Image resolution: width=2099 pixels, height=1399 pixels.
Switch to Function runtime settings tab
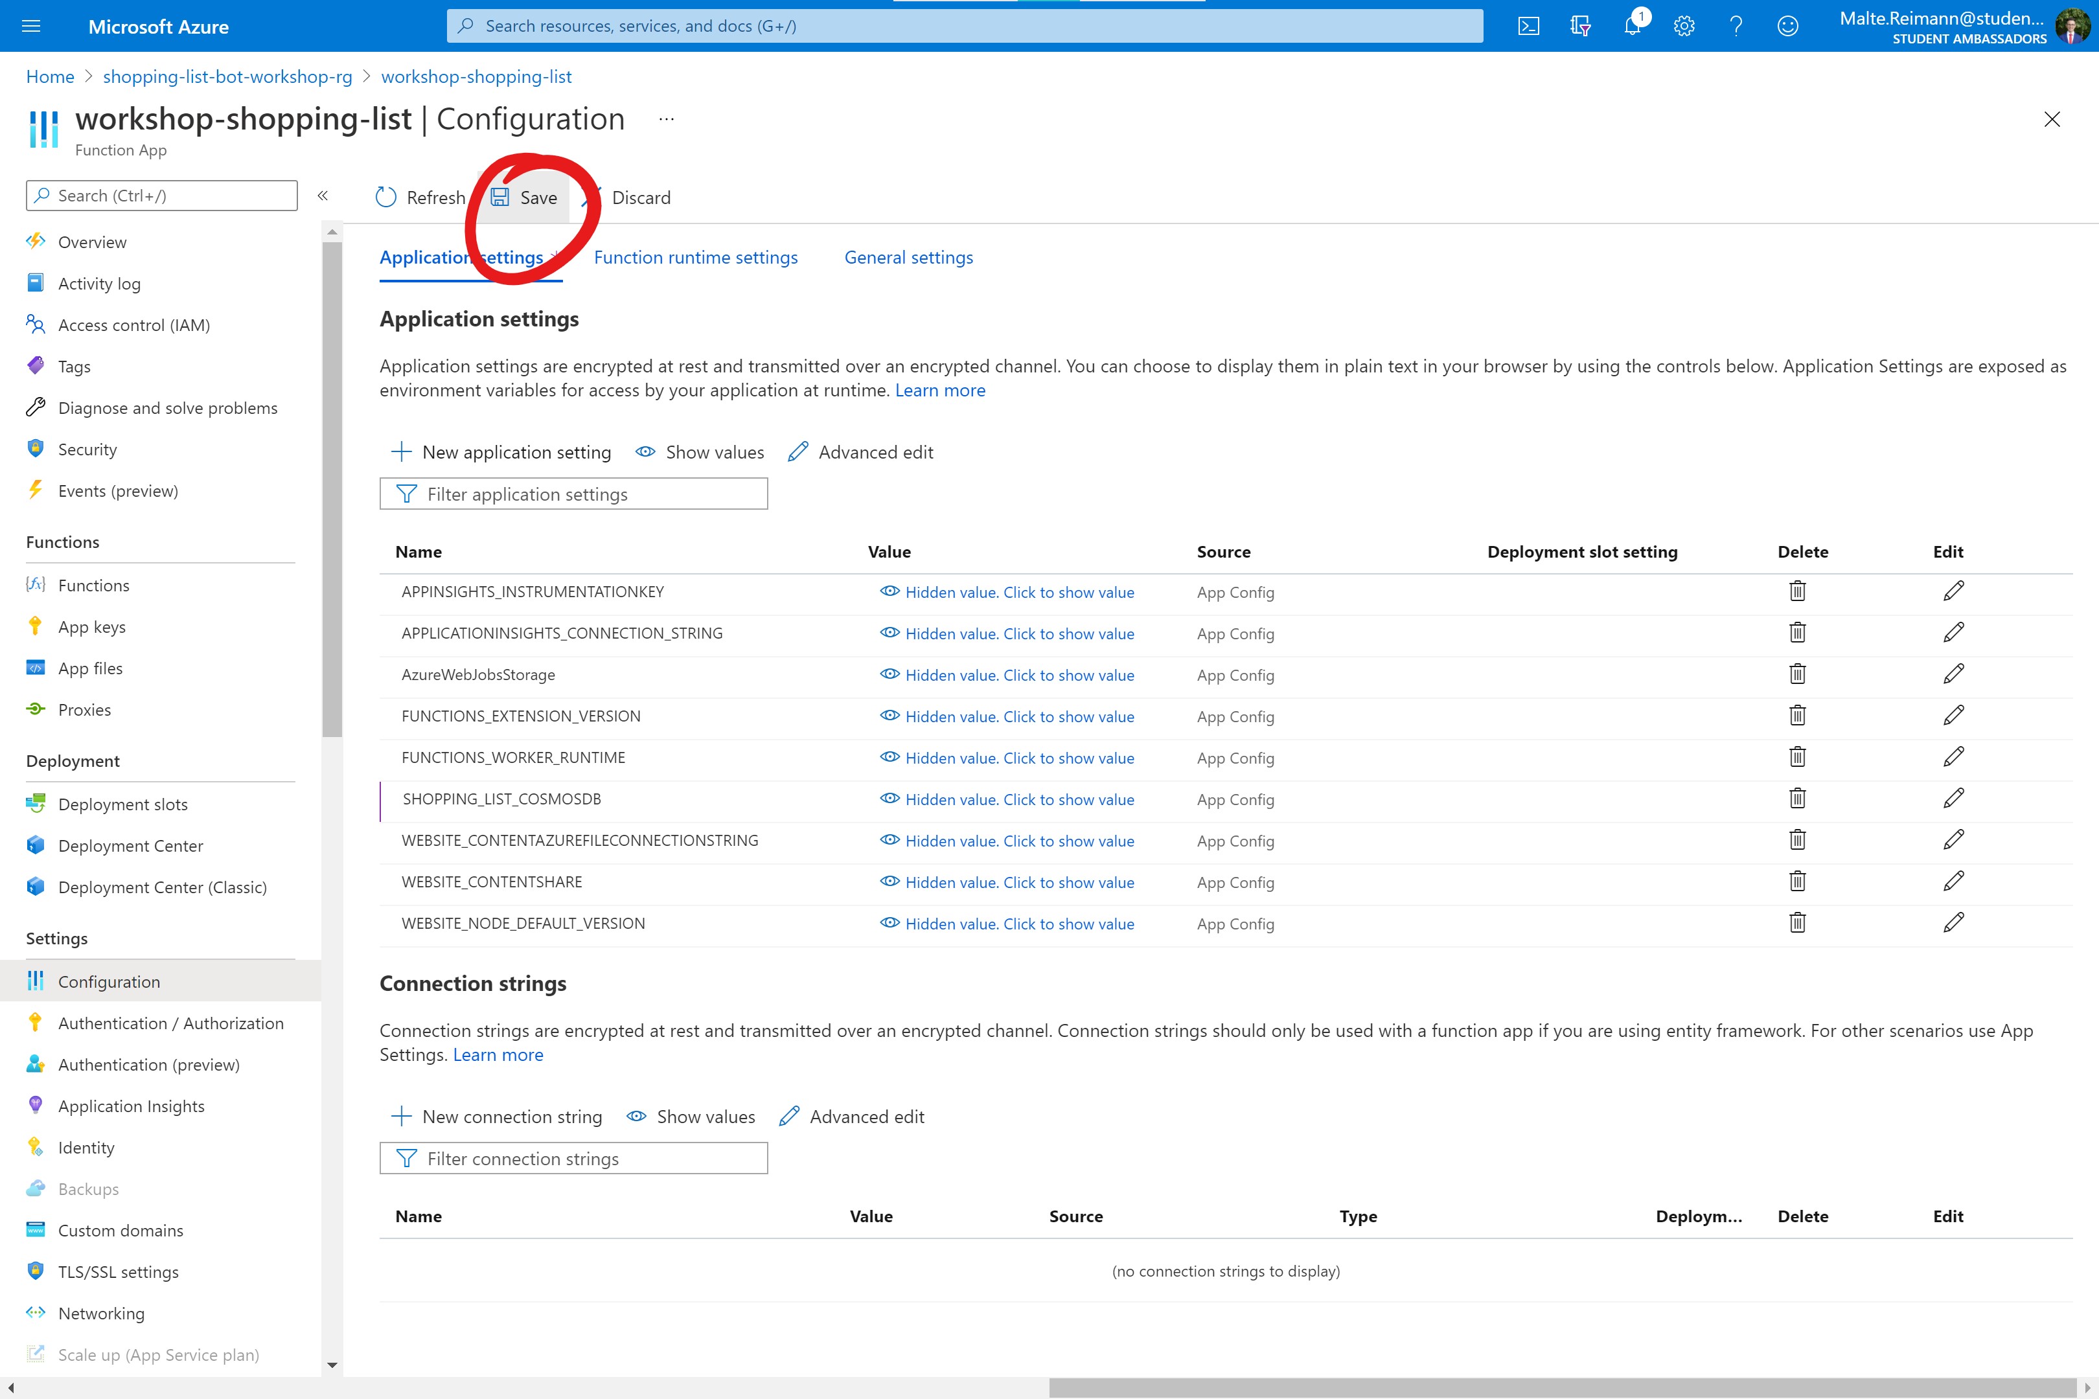click(695, 257)
